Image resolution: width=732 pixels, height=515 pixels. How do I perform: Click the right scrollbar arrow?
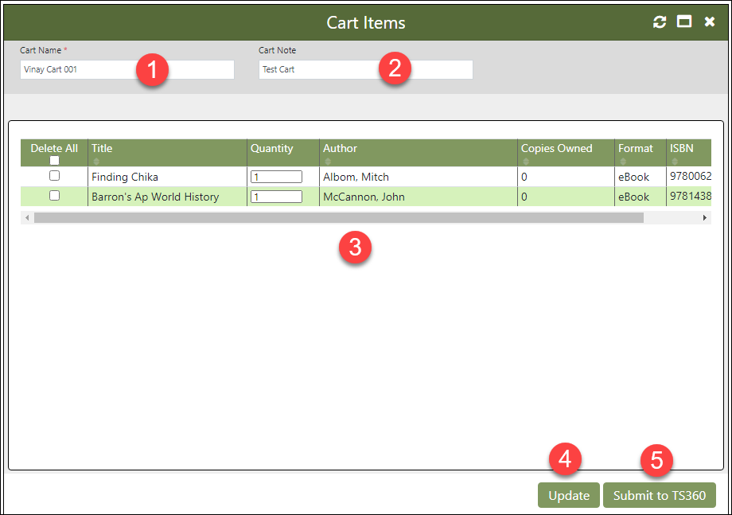tap(704, 217)
